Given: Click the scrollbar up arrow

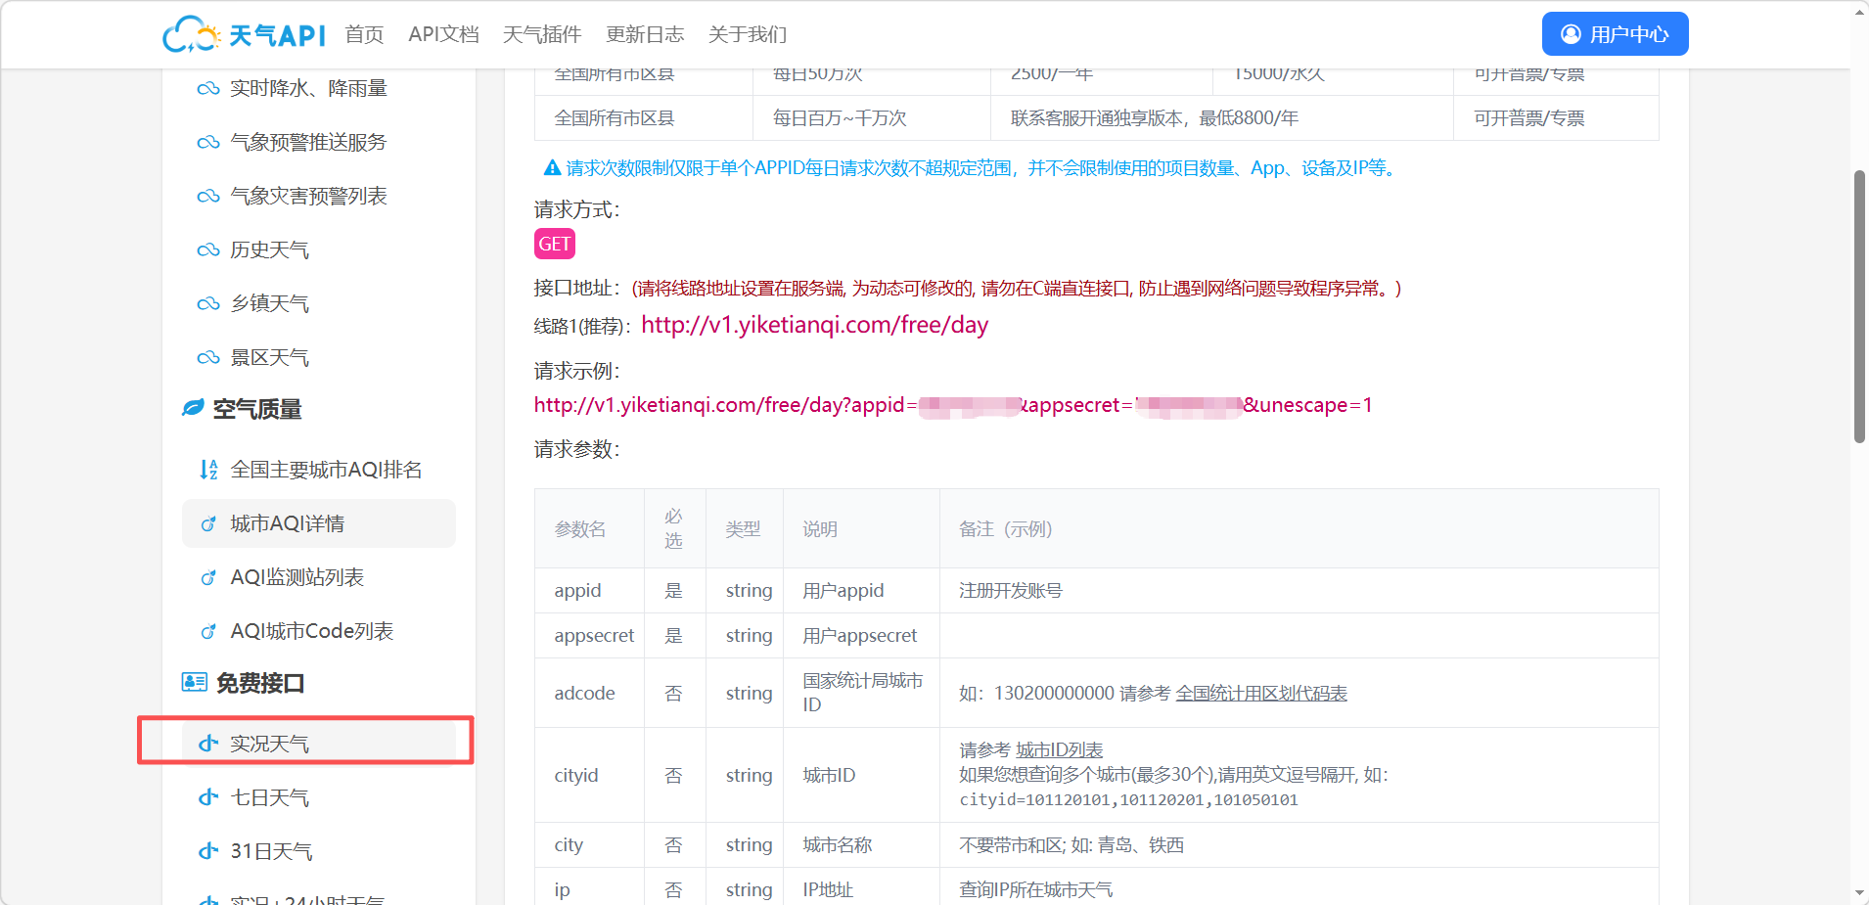Looking at the screenshot, I should click(x=1859, y=12).
